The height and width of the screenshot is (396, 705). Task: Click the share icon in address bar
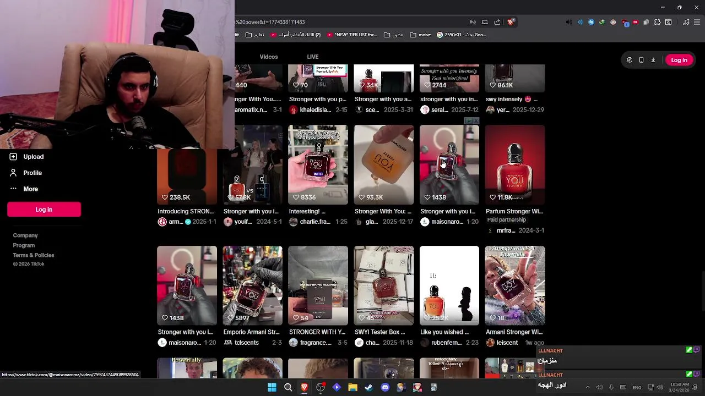[x=497, y=22]
